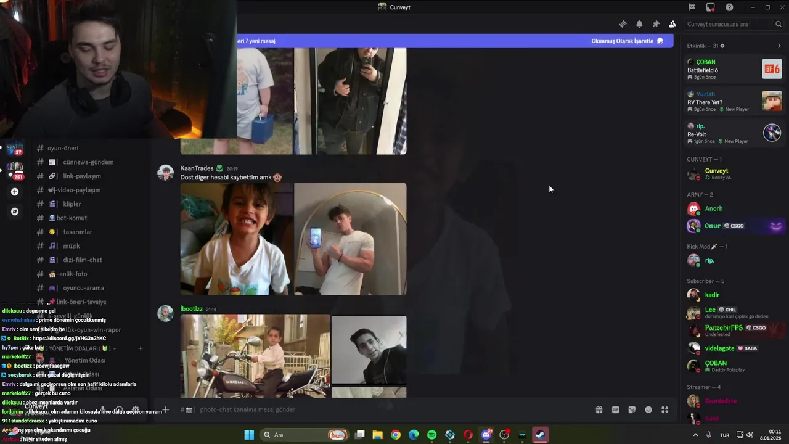Select member Anorh in ARMY group

734,209
